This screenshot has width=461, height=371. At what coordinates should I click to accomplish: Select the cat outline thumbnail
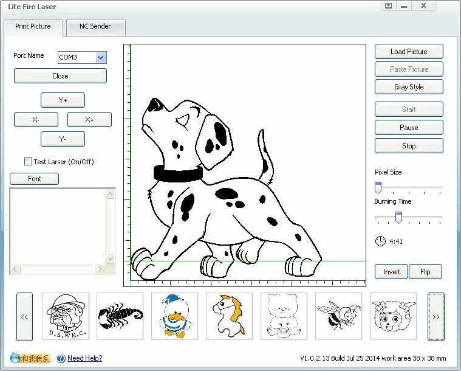[284, 316]
